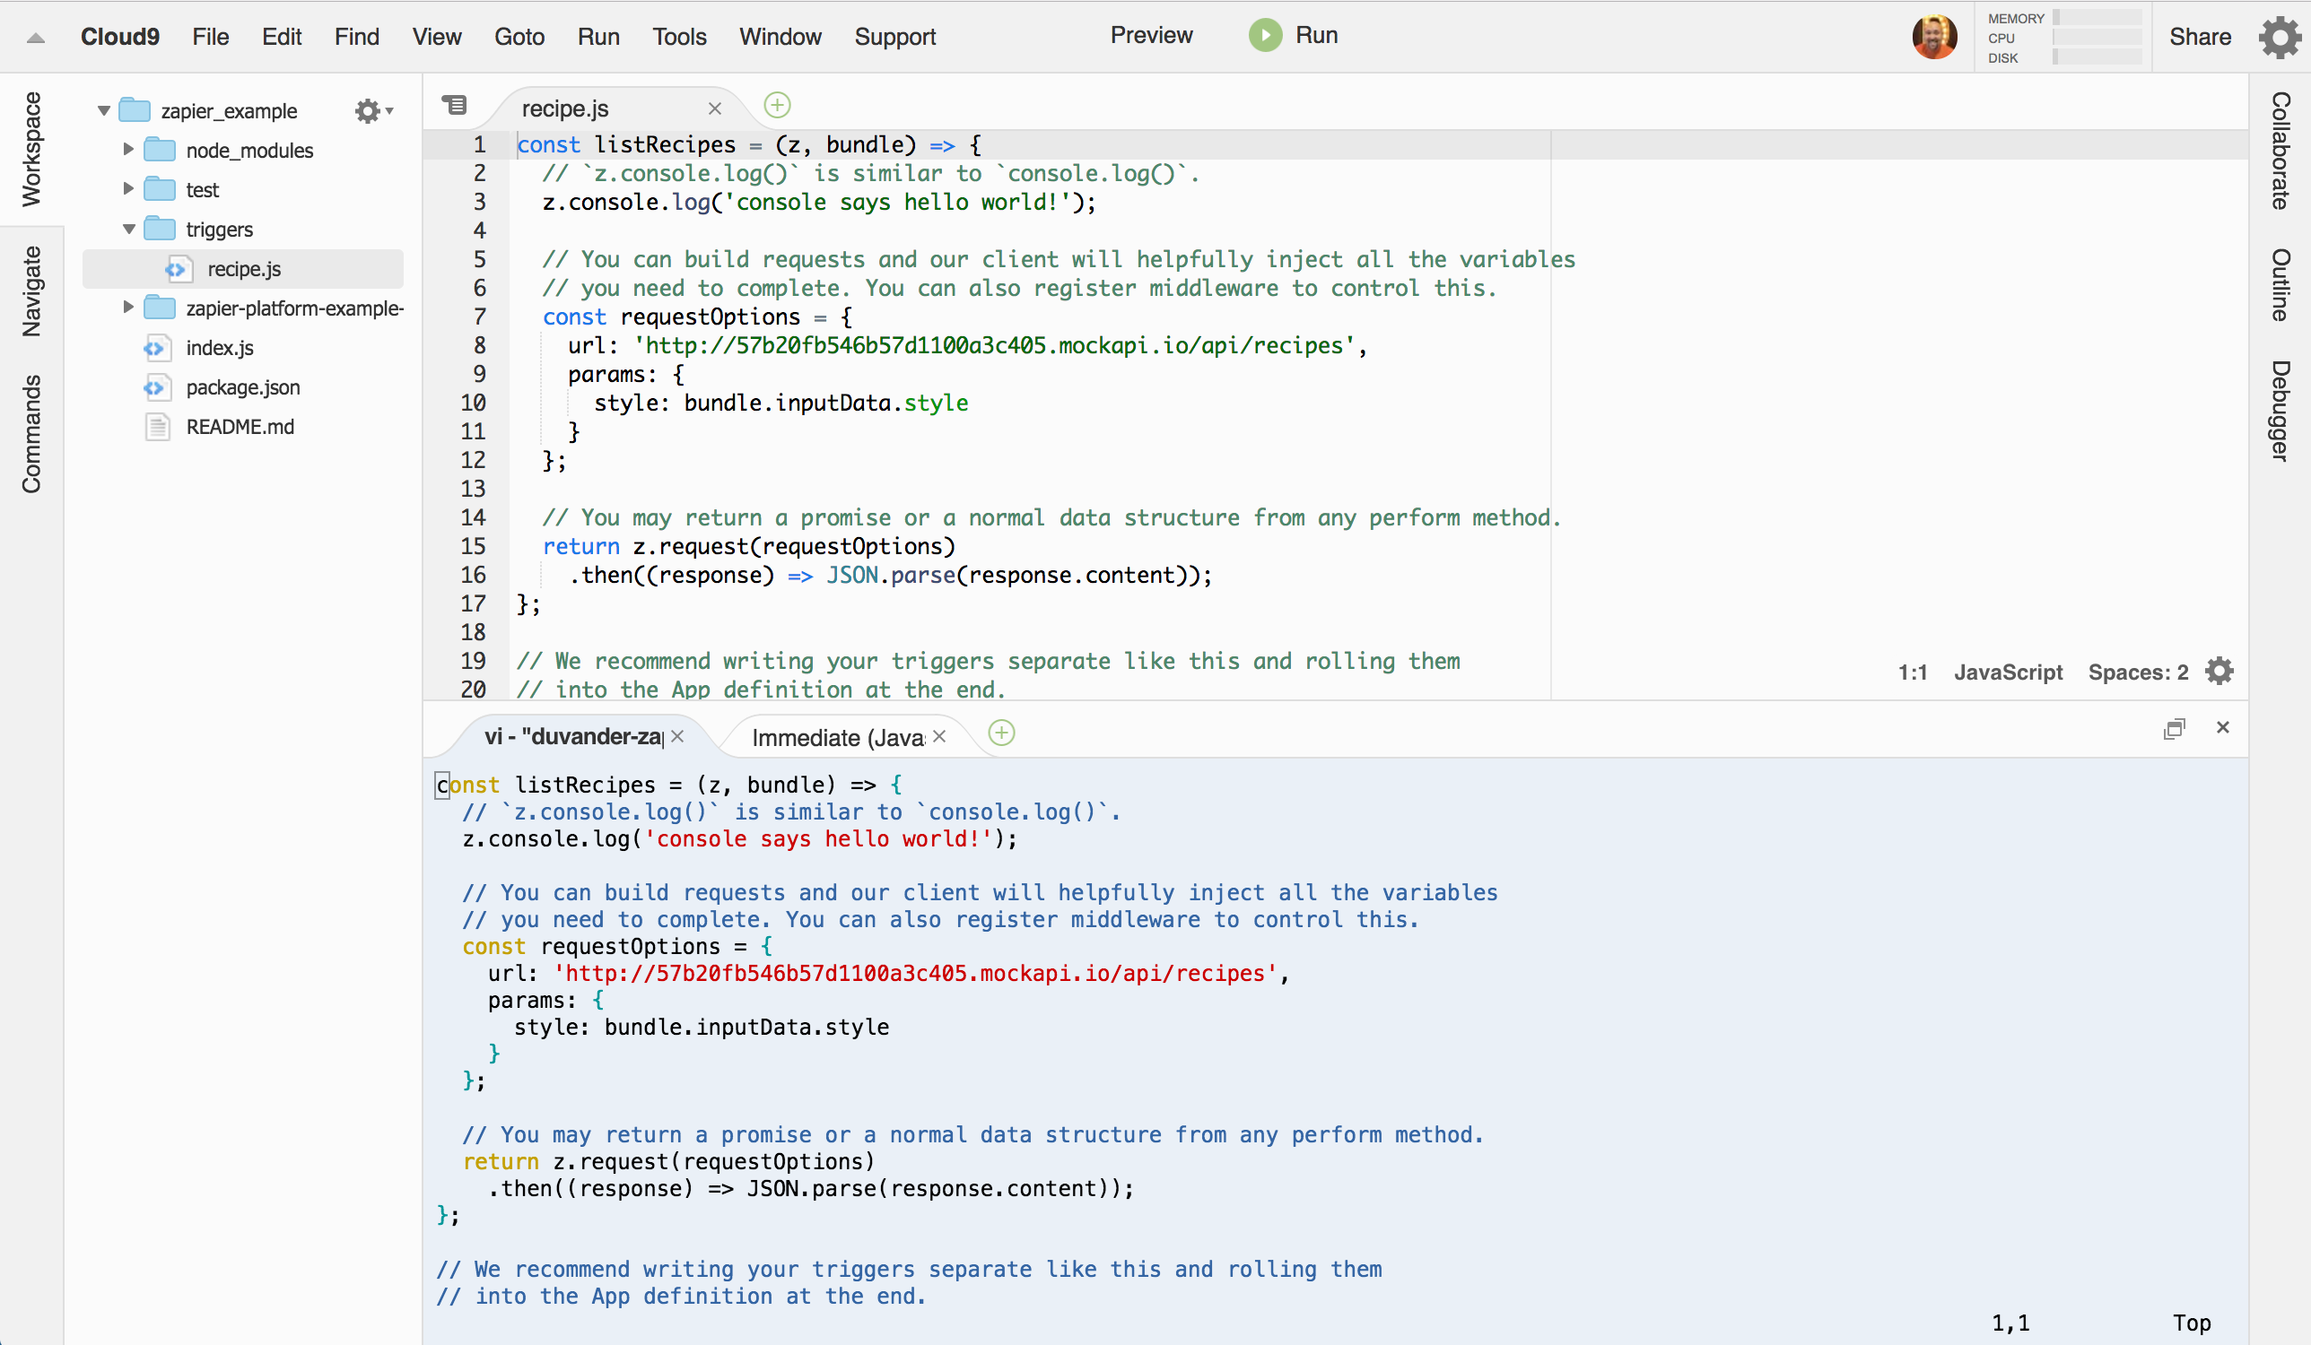Click the Share button
This screenshot has height=1345, width=2311.
(2199, 37)
